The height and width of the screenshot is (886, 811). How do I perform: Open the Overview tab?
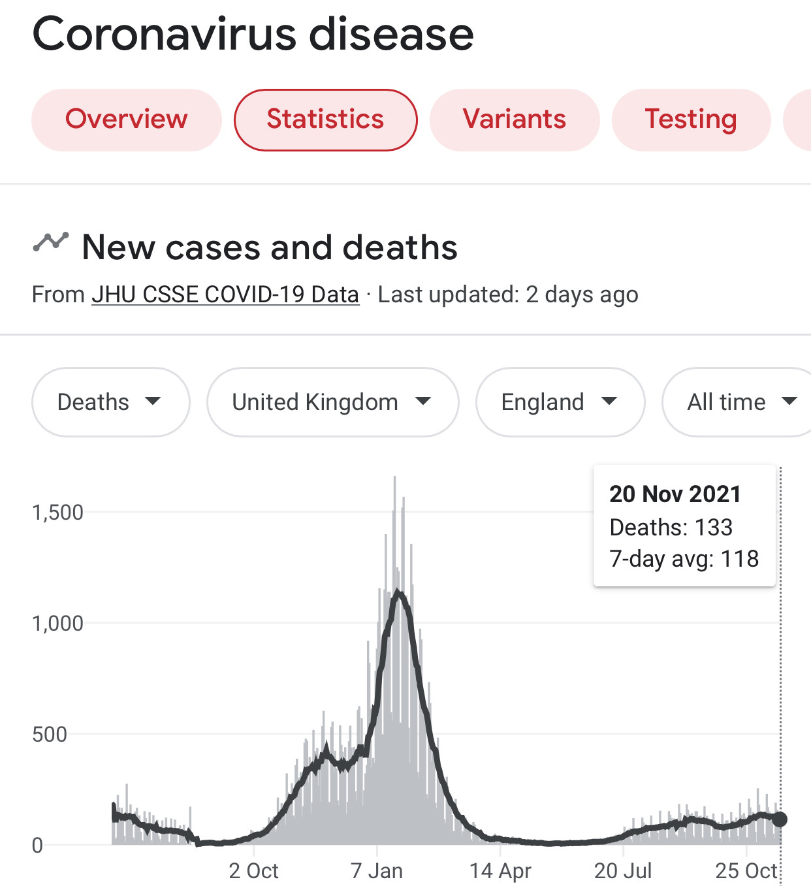pos(126,119)
